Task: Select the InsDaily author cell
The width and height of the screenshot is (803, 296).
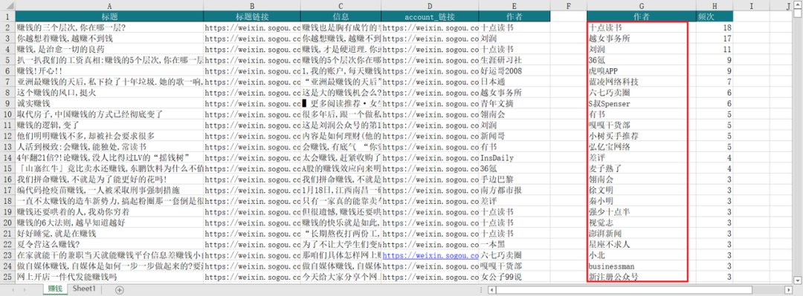Action: 515,157
